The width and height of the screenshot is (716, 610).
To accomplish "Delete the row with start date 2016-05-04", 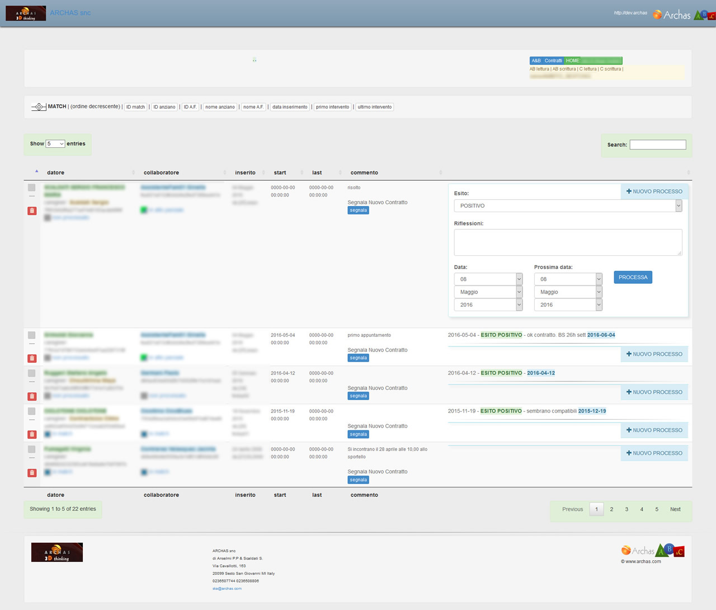I will click(32, 358).
